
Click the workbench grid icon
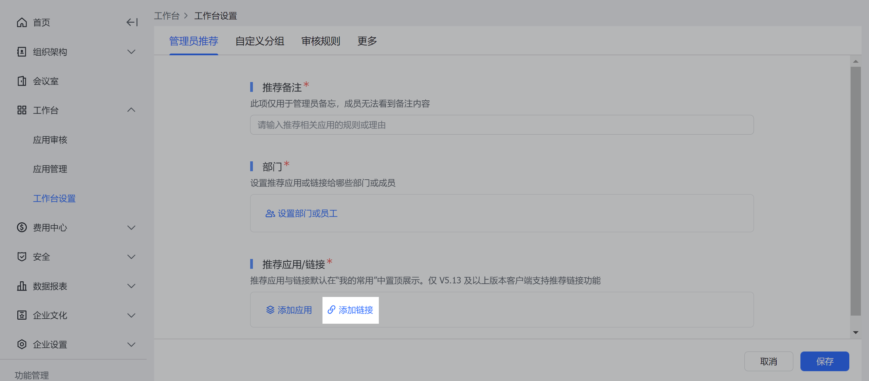pos(22,110)
